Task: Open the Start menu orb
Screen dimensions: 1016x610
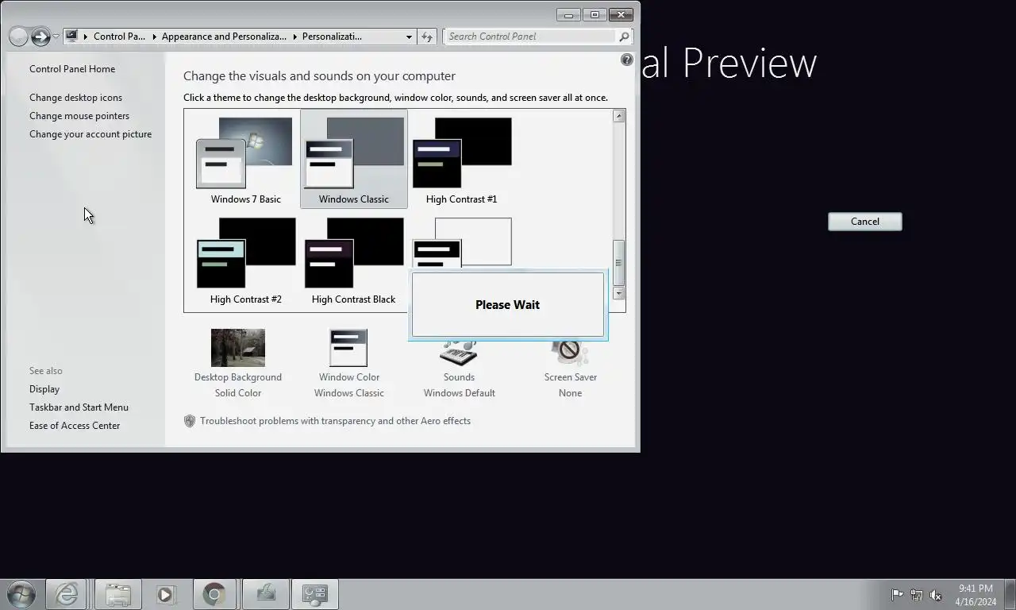Action: coord(21,593)
